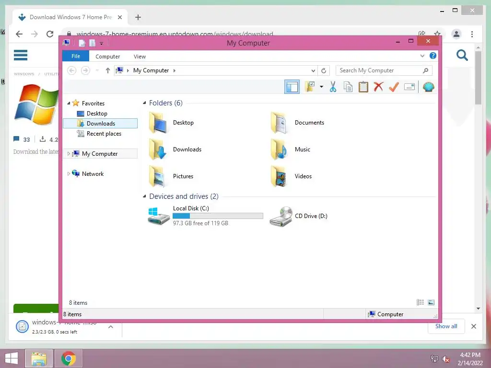The image size is (491, 368).
Task: Close the Download Windows 7 Chrome tab
Action: point(119,17)
